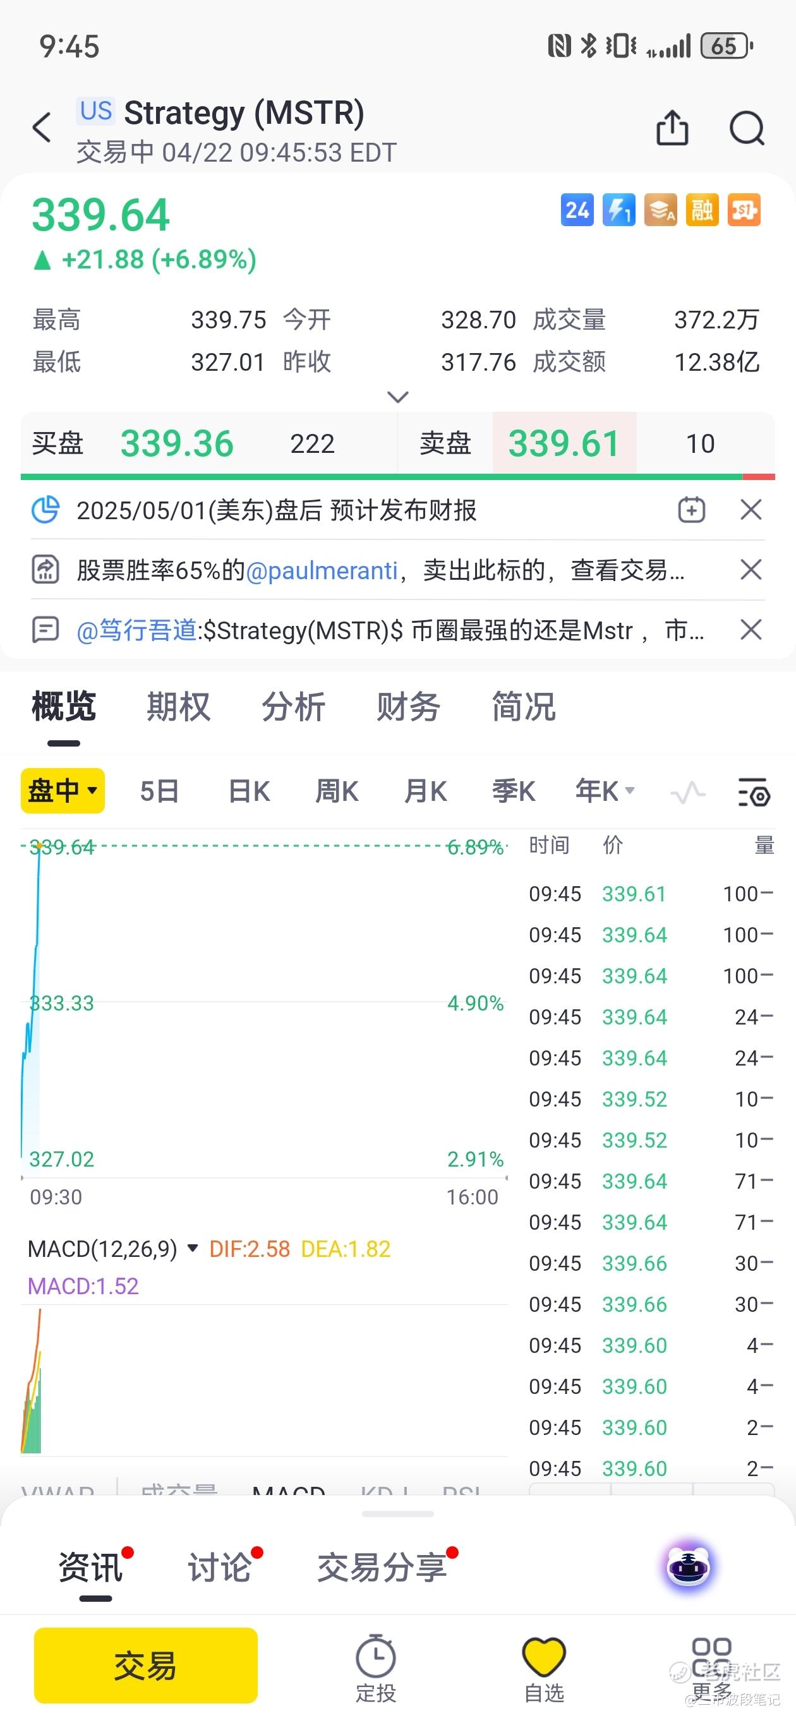Select 季K quarterly candlestick chart
The height and width of the screenshot is (1718, 796).
coord(514,791)
